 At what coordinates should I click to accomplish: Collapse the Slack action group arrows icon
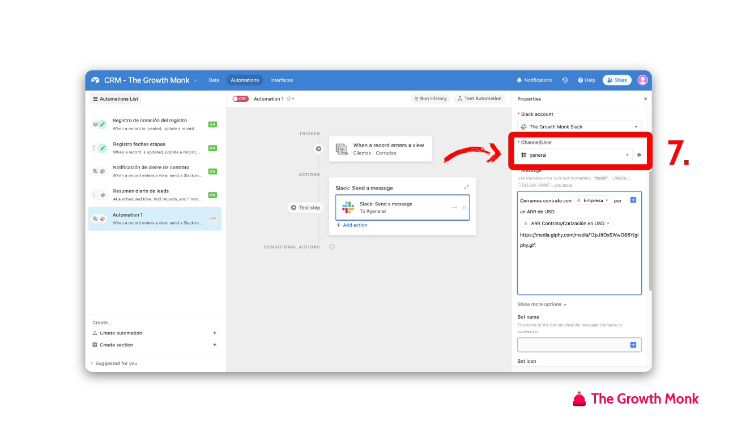(x=466, y=187)
